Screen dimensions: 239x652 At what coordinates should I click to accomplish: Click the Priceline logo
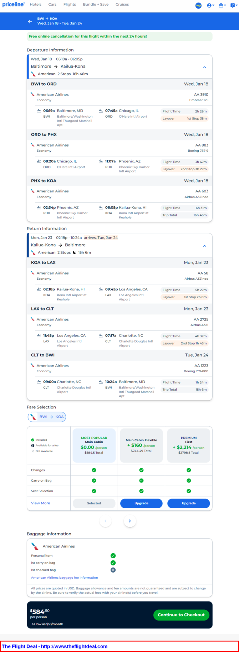[13, 4]
